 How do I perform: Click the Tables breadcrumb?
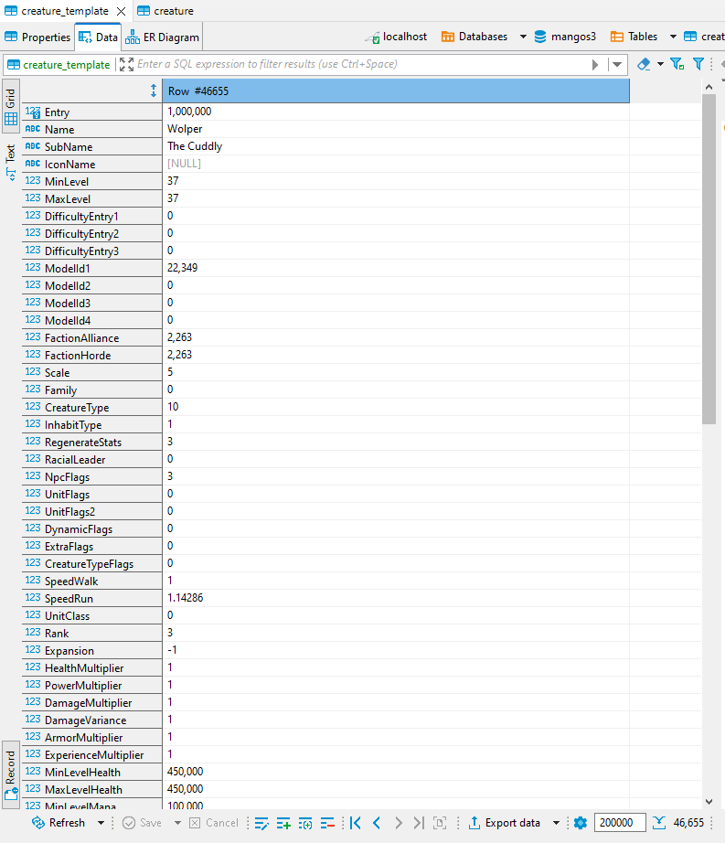coord(634,37)
